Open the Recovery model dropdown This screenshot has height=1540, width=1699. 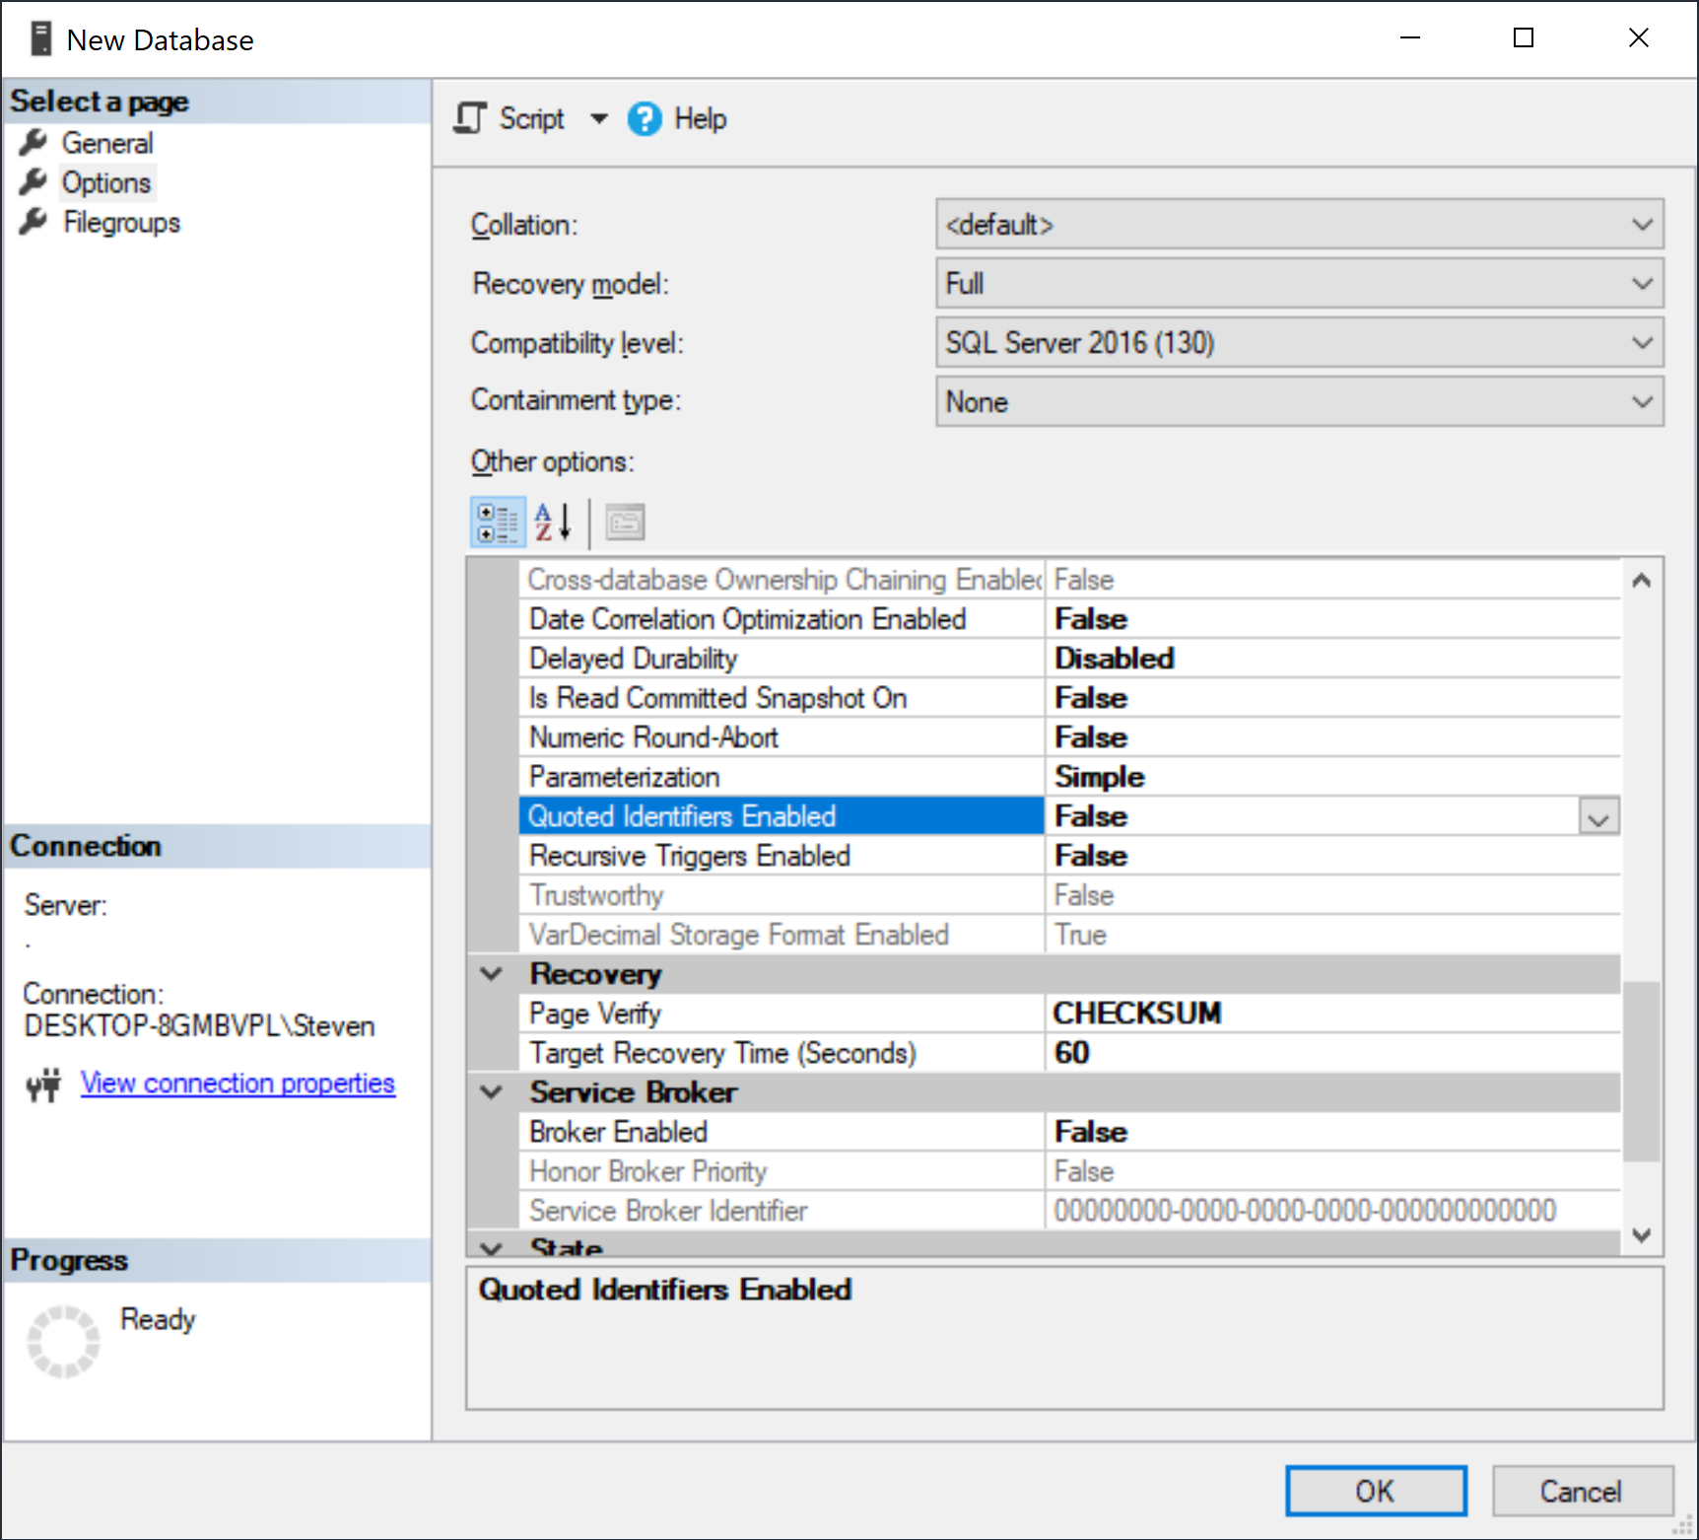click(x=1640, y=283)
